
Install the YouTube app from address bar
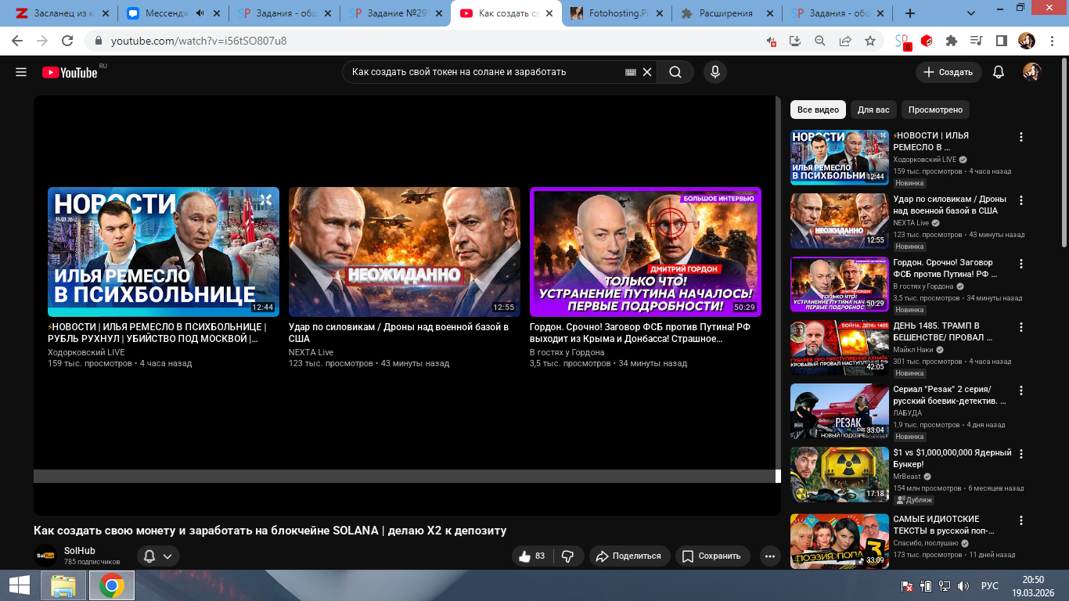click(795, 41)
